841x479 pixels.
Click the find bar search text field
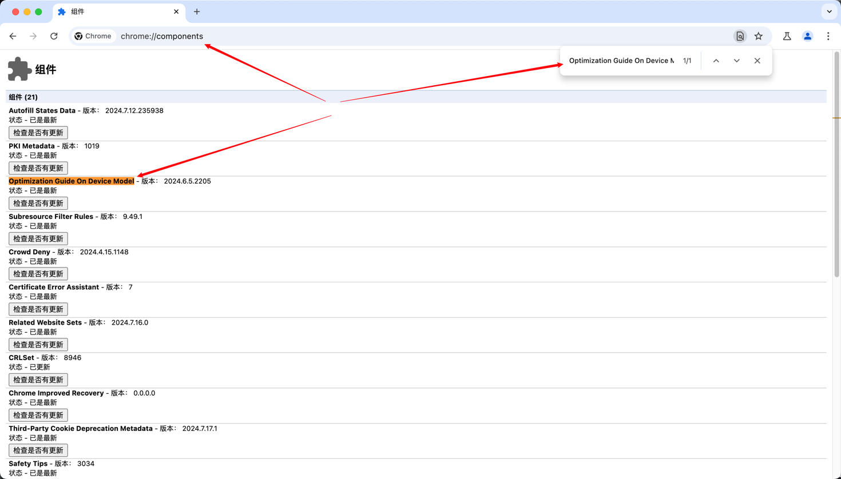point(621,61)
